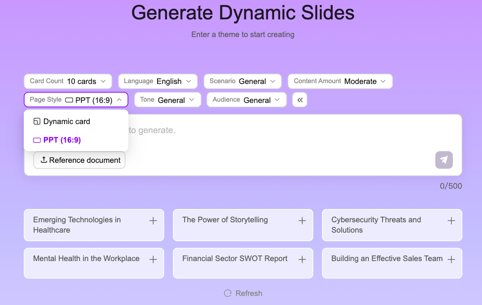Refresh the suggested topics

(243, 293)
